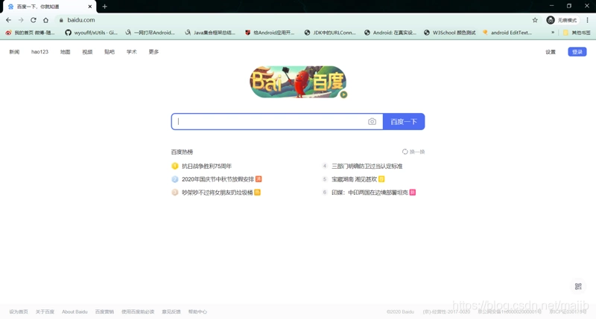Refresh hot list with 换一换
Screen dimensions: 596x319
[x=413, y=152]
